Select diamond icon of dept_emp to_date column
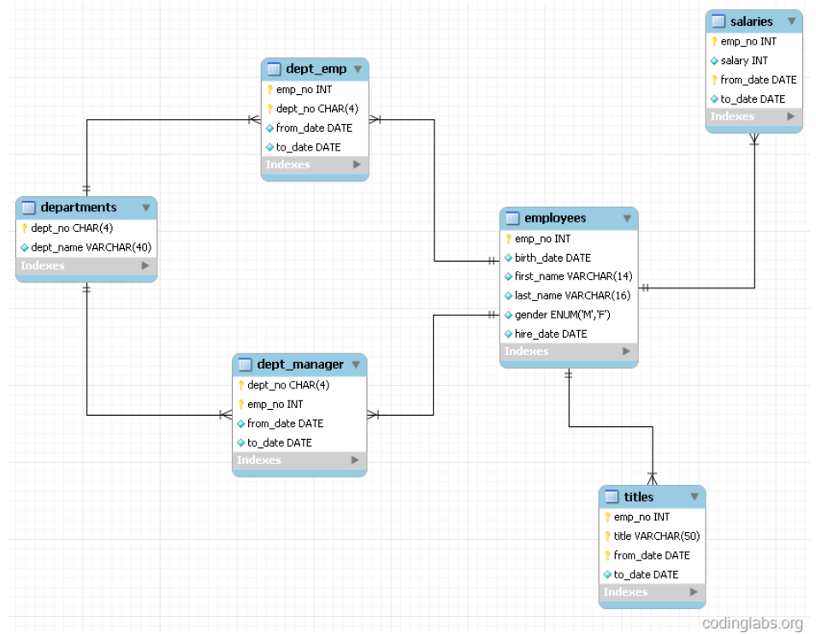The height and width of the screenshot is (634, 816). [269, 147]
